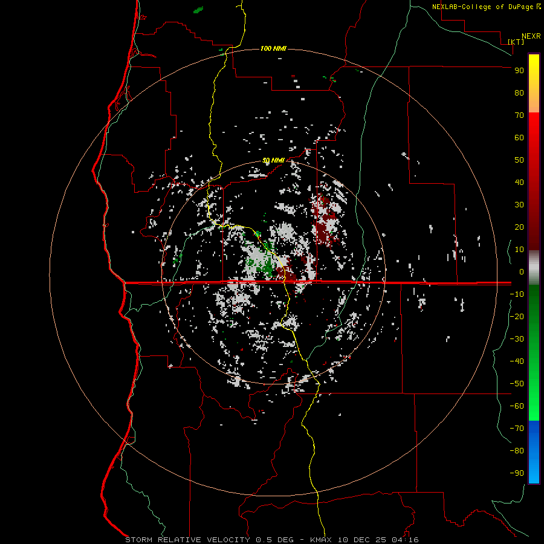Click the -40 value on the velocity scale
The image size is (544, 544).
(517, 361)
